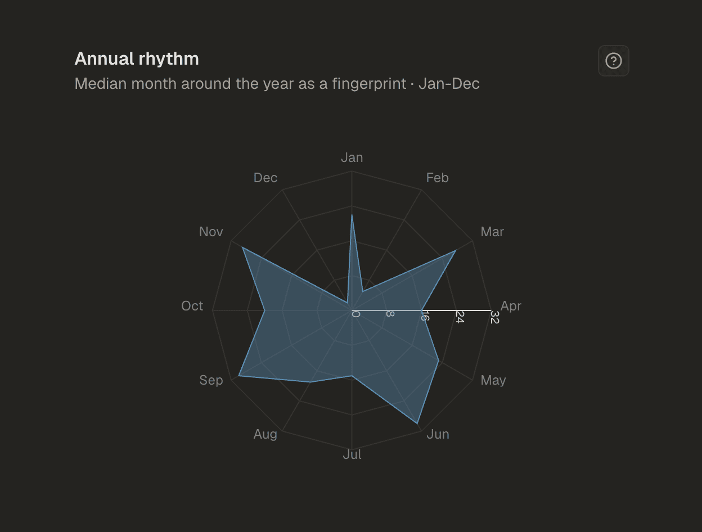Select the May axis label
The image size is (702, 532).
click(x=493, y=380)
